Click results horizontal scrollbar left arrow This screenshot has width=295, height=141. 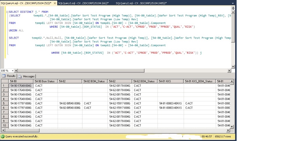pyautogui.click(x=3, y=130)
